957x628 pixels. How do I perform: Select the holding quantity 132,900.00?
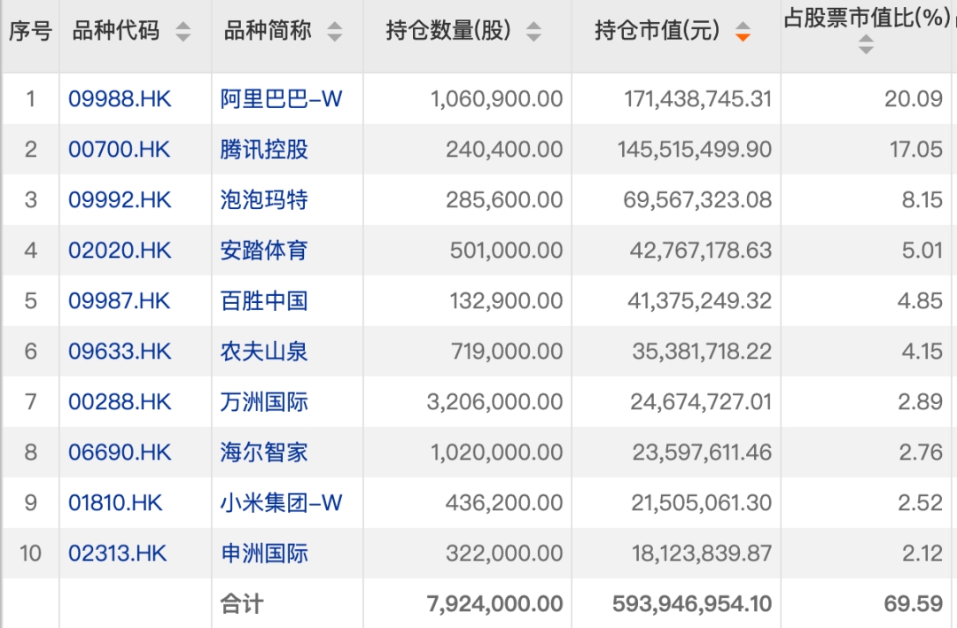click(507, 301)
